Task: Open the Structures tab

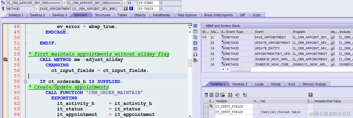Action: (x=103, y=15)
